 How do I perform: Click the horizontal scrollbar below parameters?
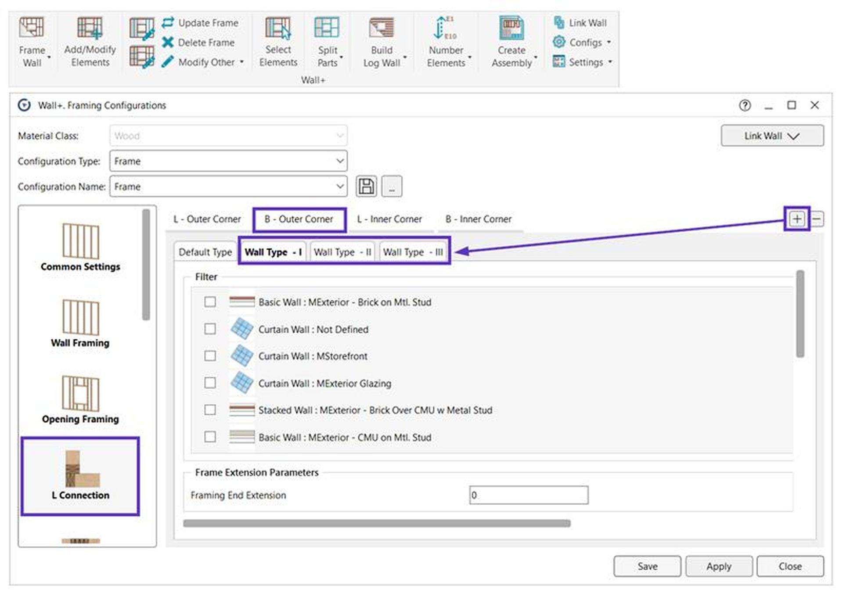point(377,523)
